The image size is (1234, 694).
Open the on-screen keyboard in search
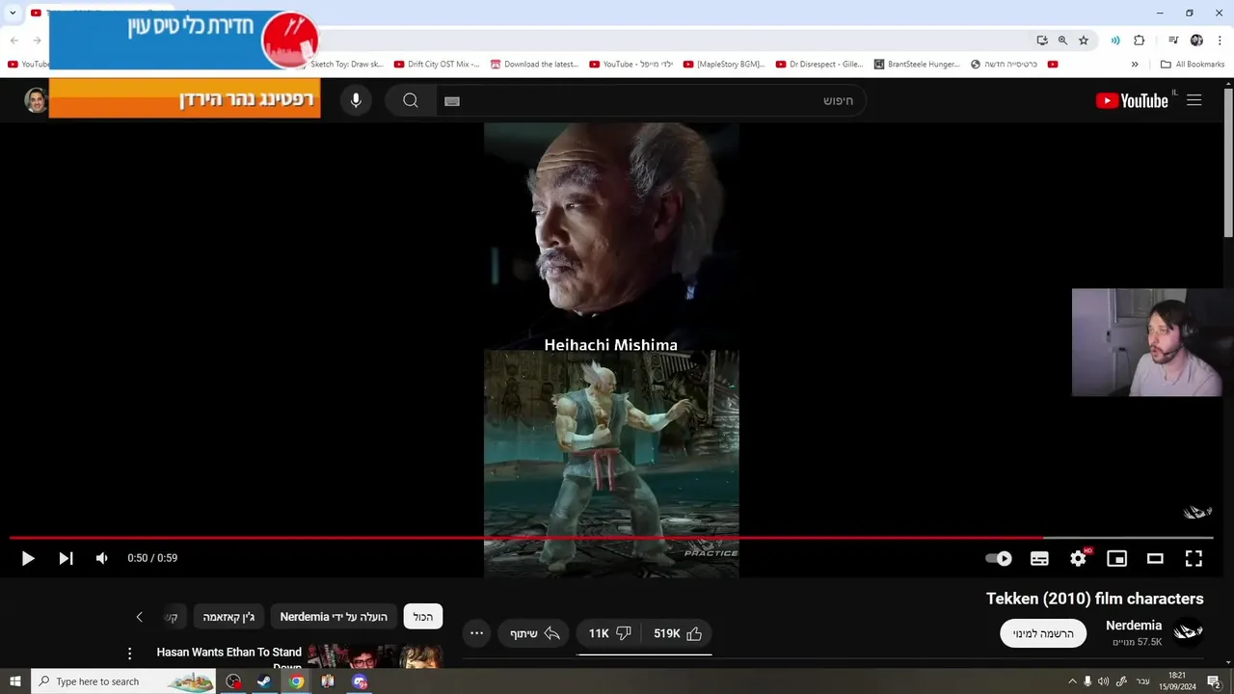pos(452,101)
